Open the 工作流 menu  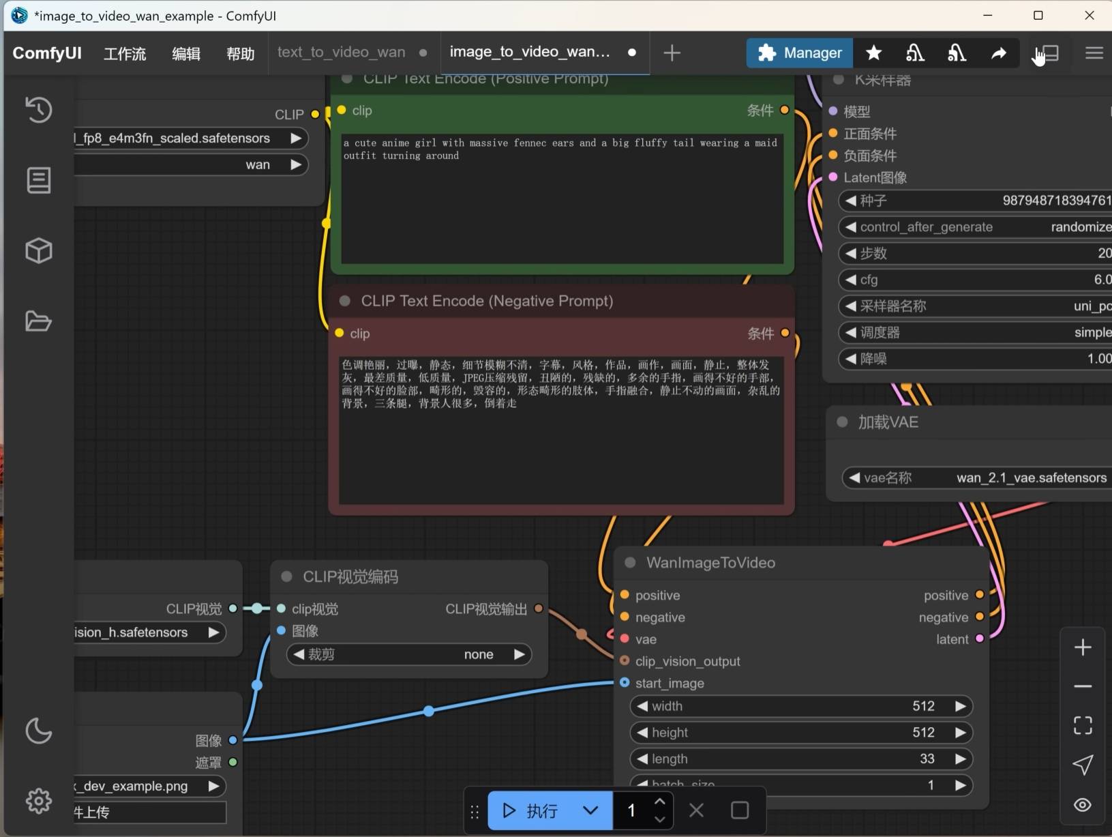[x=125, y=53]
